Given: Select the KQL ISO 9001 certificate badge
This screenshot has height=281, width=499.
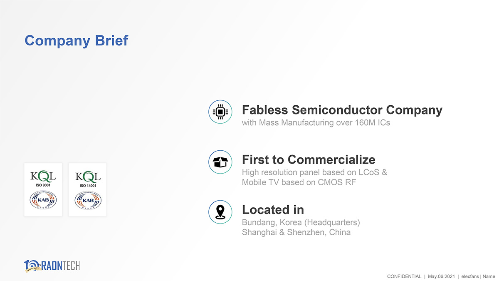Looking at the screenshot, I should (x=43, y=189).
